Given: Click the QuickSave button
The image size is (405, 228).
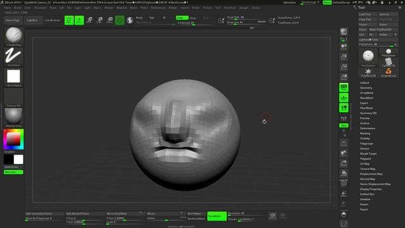Looking at the screenshot, I should tap(290, 3).
